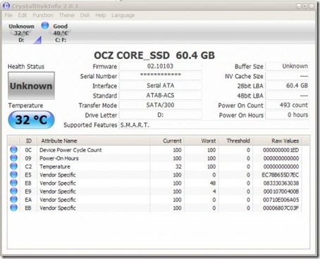320x259 pixels.
Task: Click status orb for attribute E9
Action: click(13, 191)
